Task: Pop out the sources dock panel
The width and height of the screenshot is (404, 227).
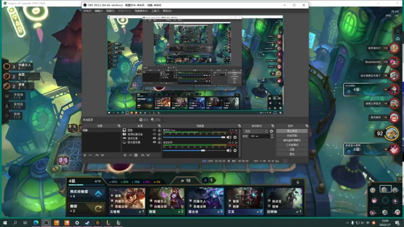Action: coord(159,126)
